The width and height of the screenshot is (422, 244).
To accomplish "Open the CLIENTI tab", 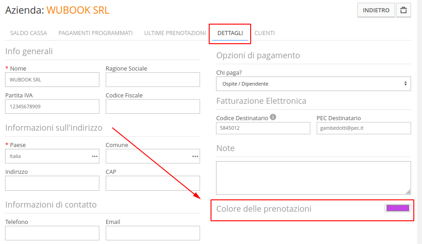I will pos(265,33).
